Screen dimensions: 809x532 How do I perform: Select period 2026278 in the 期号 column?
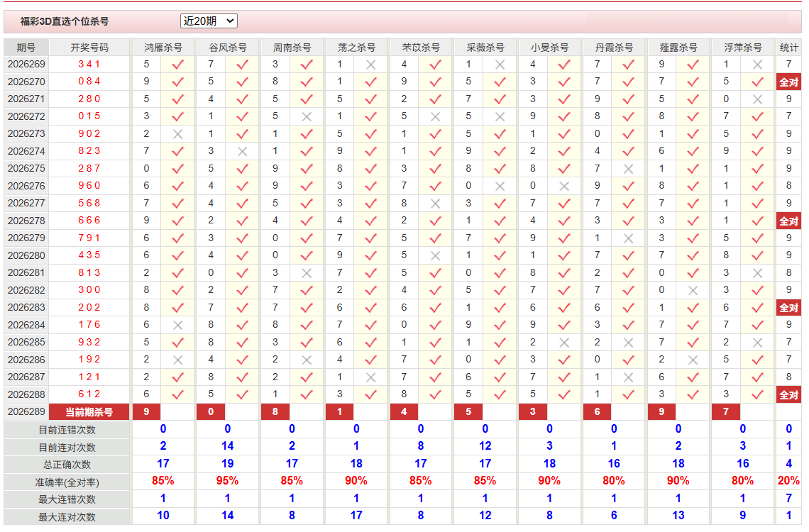(26, 221)
